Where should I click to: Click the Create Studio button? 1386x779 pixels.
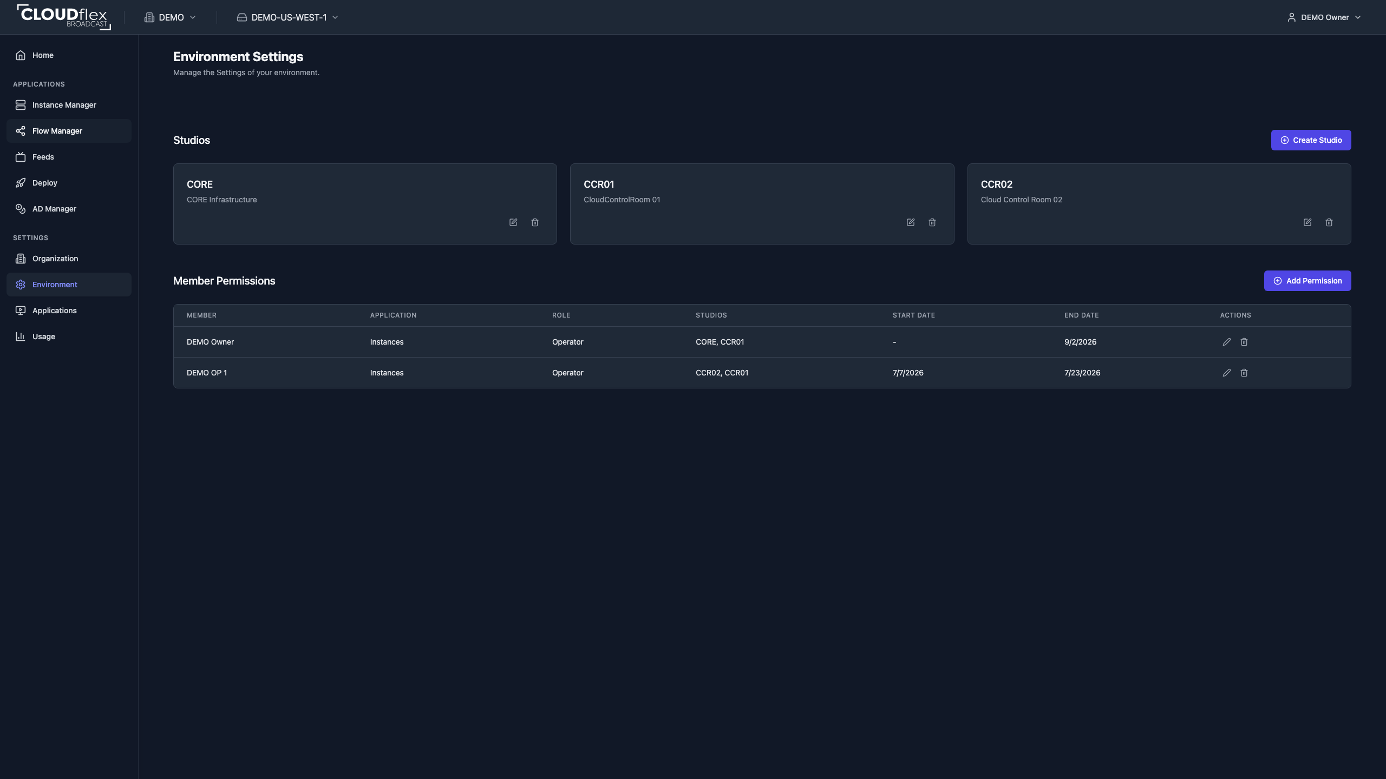click(x=1311, y=140)
